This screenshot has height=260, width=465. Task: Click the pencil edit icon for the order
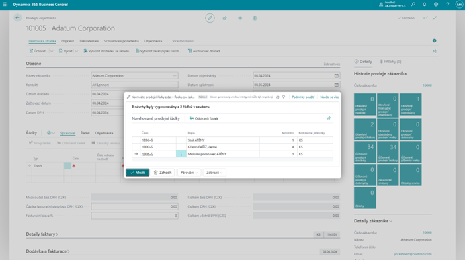coord(210,18)
